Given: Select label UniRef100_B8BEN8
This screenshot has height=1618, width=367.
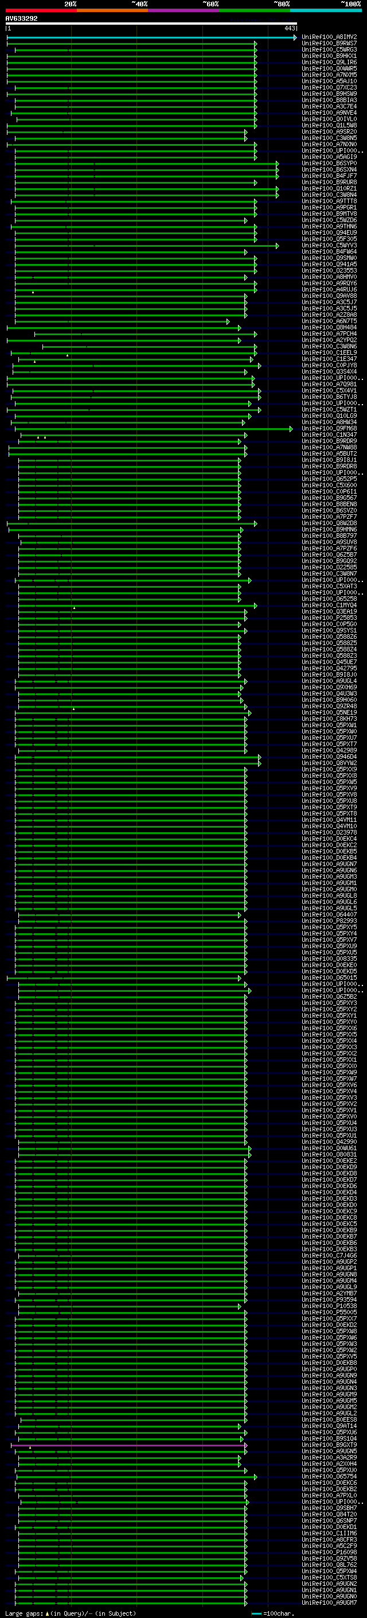Looking at the screenshot, I should [x=329, y=504].
